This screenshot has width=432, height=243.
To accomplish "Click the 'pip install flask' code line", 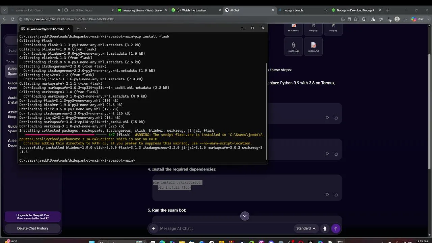I will point(174,188).
